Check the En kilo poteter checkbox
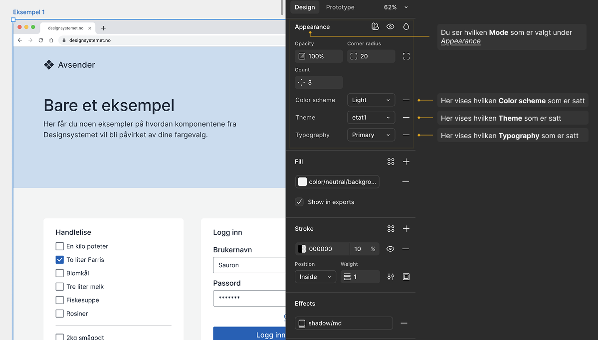 (60, 246)
